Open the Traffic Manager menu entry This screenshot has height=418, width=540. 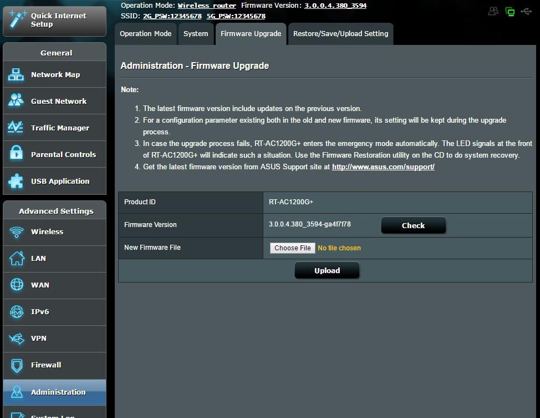(54, 128)
